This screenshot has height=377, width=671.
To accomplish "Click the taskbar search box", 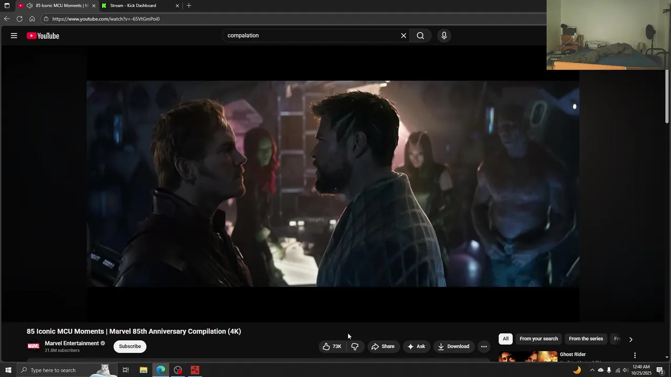I will [x=66, y=370].
